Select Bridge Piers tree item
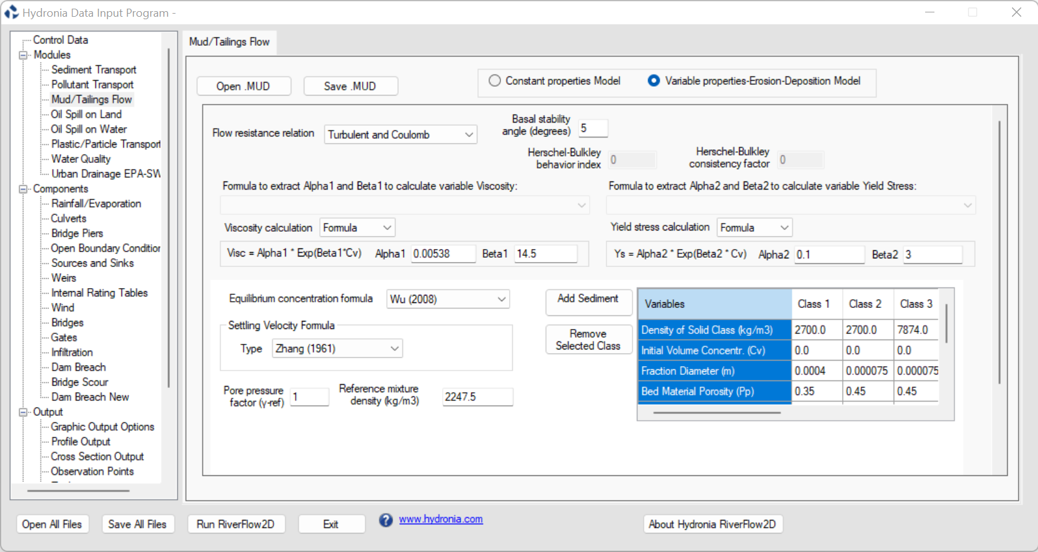Image resolution: width=1038 pixels, height=552 pixels. click(77, 233)
